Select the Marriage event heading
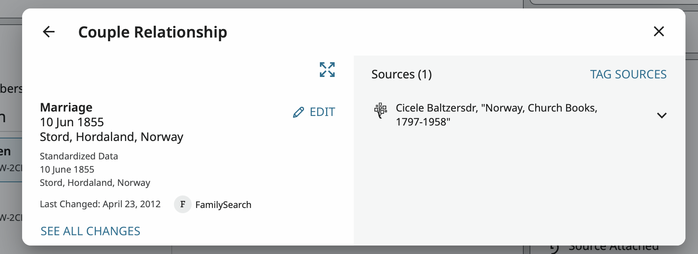This screenshot has height=254, width=698. point(66,107)
